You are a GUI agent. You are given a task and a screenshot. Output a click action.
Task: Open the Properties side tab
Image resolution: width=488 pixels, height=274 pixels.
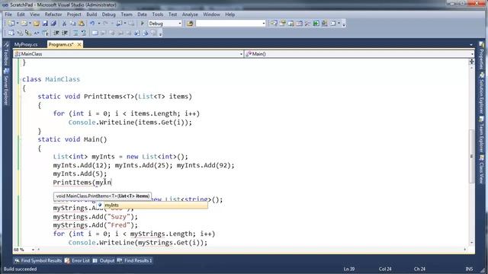(x=482, y=56)
